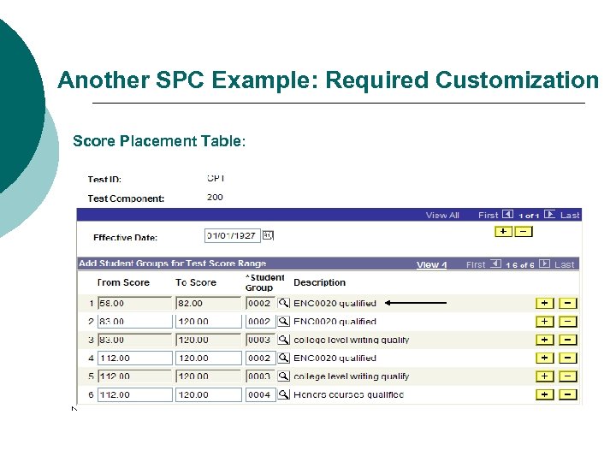The image size is (616, 462).
Task: Click To Score field showing 82.00
Action: pyautogui.click(x=209, y=303)
